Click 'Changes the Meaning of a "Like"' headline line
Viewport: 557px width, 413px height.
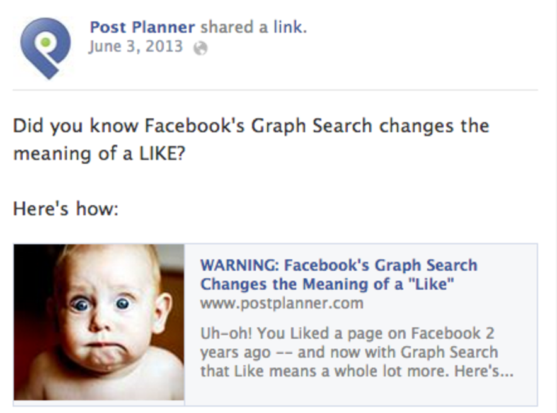tap(327, 284)
